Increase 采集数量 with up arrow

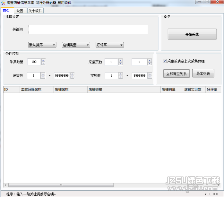[43, 60]
